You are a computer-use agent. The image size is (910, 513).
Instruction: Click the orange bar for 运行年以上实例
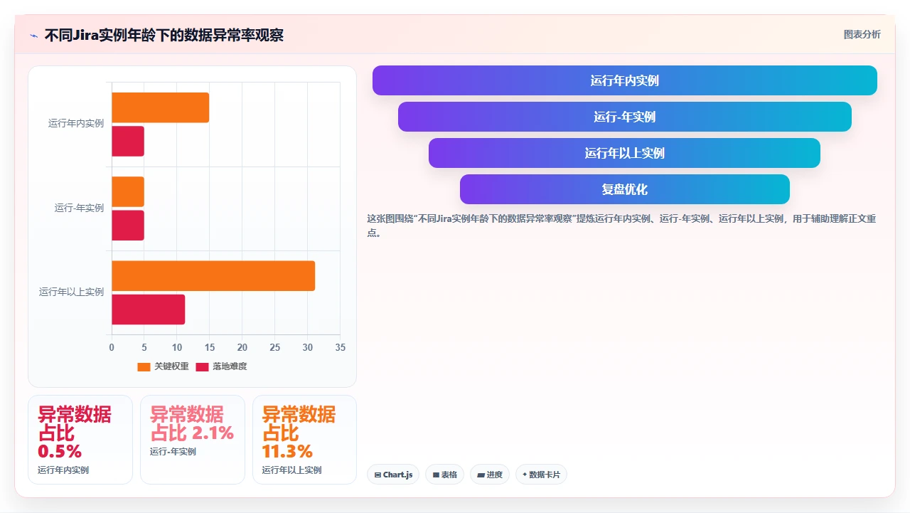213,276
